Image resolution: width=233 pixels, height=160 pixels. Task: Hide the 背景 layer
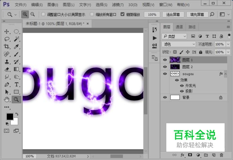click(165, 97)
